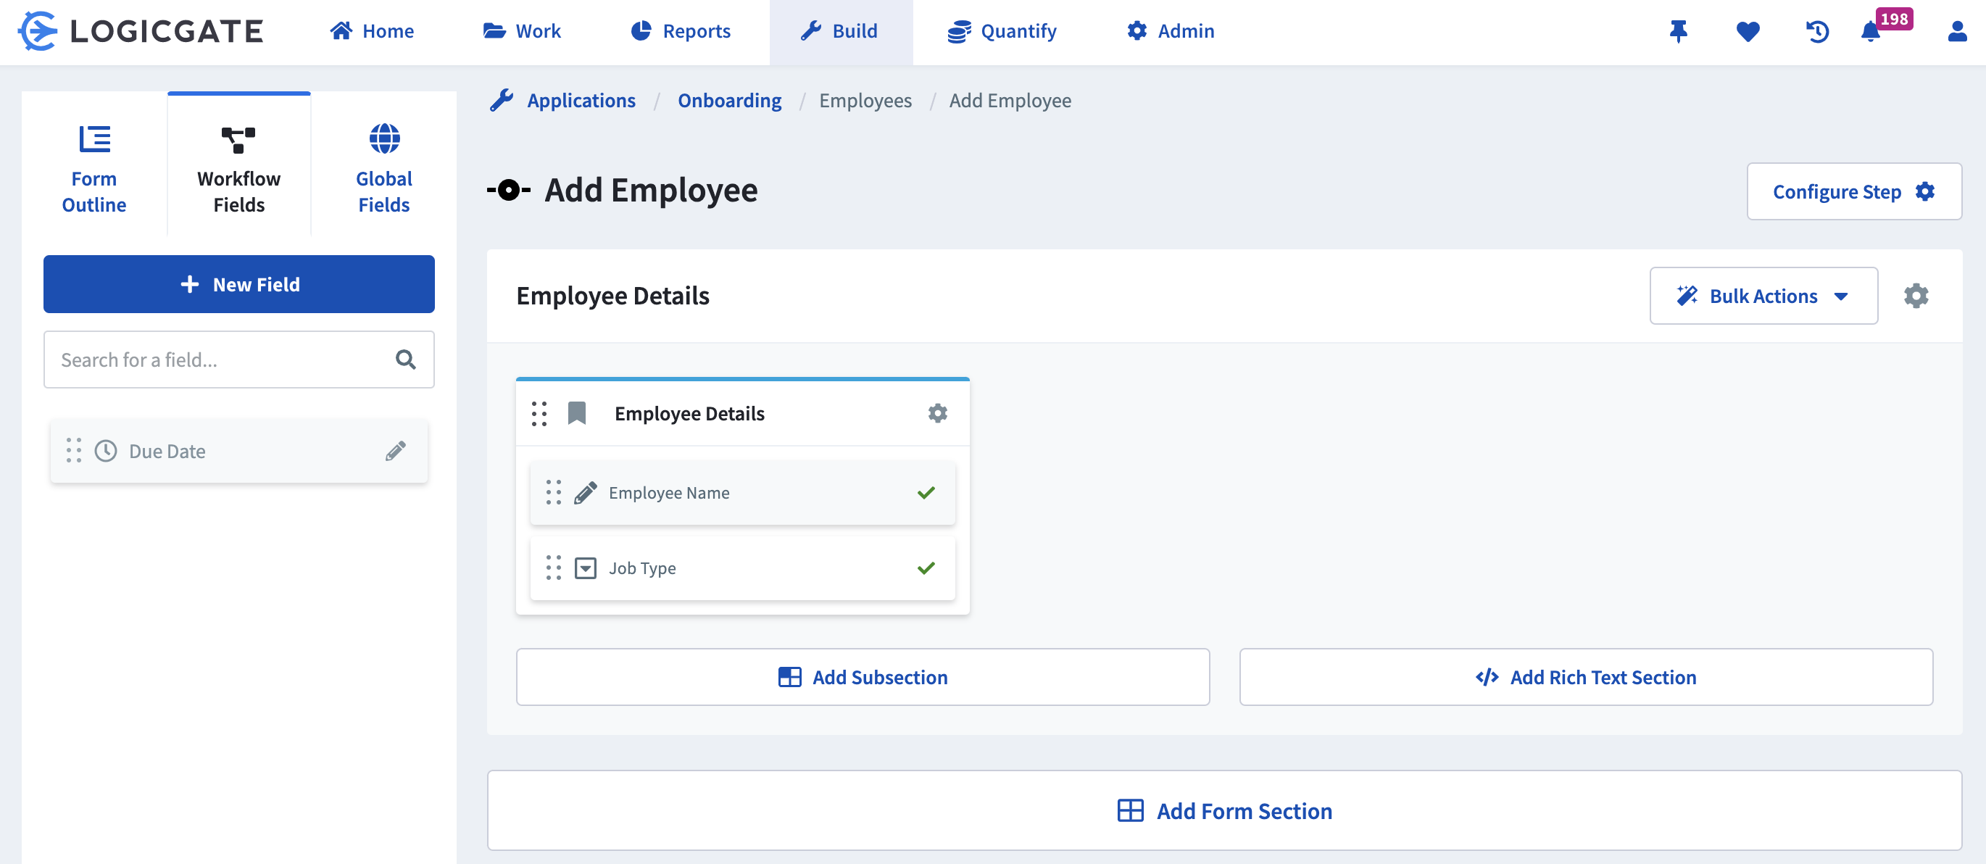The width and height of the screenshot is (1986, 864).
Task: Toggle the checkmark on Job Type field
Action: (926, 568)
